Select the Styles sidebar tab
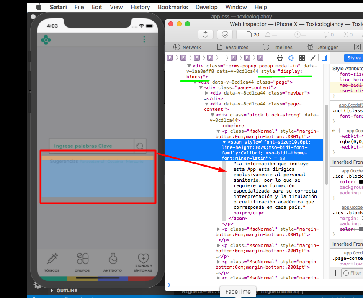 pos(353,58)
